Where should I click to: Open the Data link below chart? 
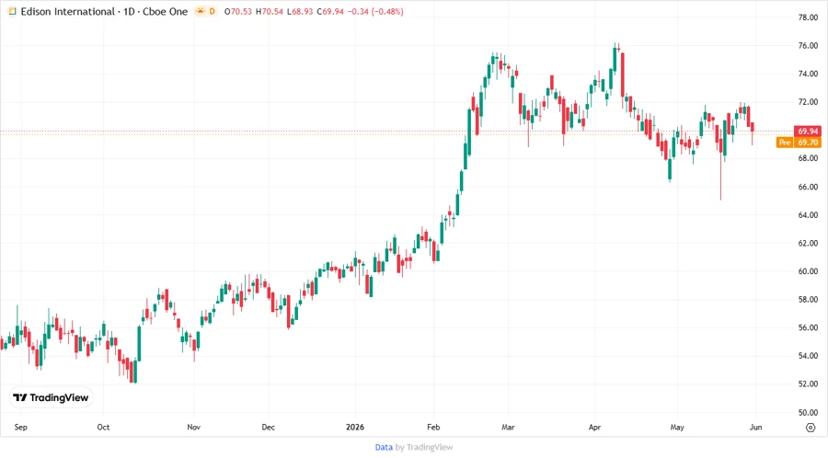(384, 447)
